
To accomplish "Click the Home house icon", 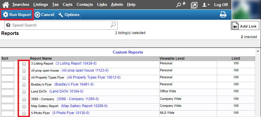I will tap(6, 5).
